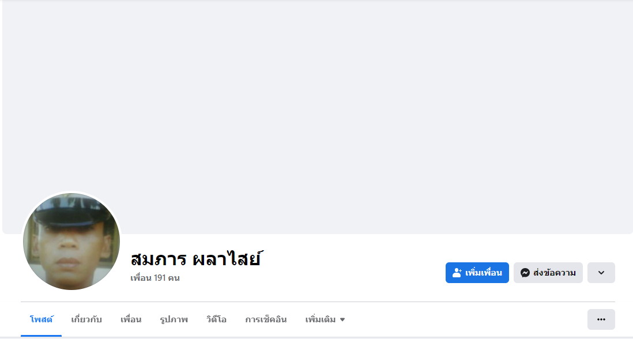The image size is (633, 339).
Task: Click the profile name สมภาร ผลาไสย์
Action: (x=196, y=258)
